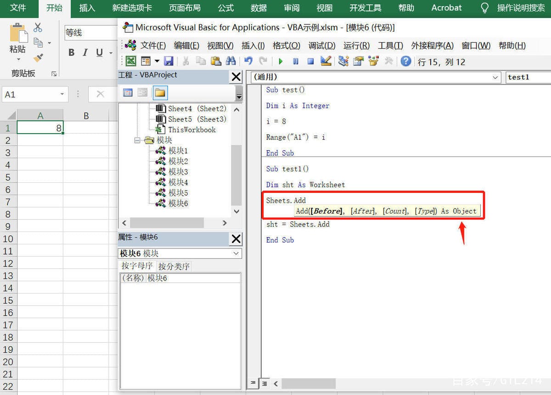Save the VBA project using the Save icon
The height and width of the screenshot is (395, 551).
click(169, 60)
